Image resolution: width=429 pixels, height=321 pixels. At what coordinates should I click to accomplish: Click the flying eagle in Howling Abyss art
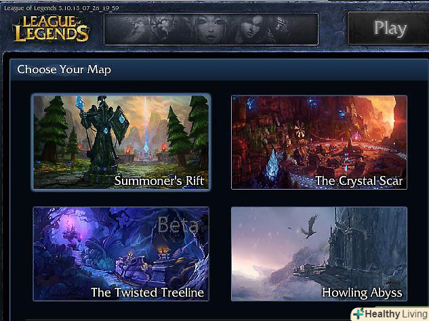point(310,226)
